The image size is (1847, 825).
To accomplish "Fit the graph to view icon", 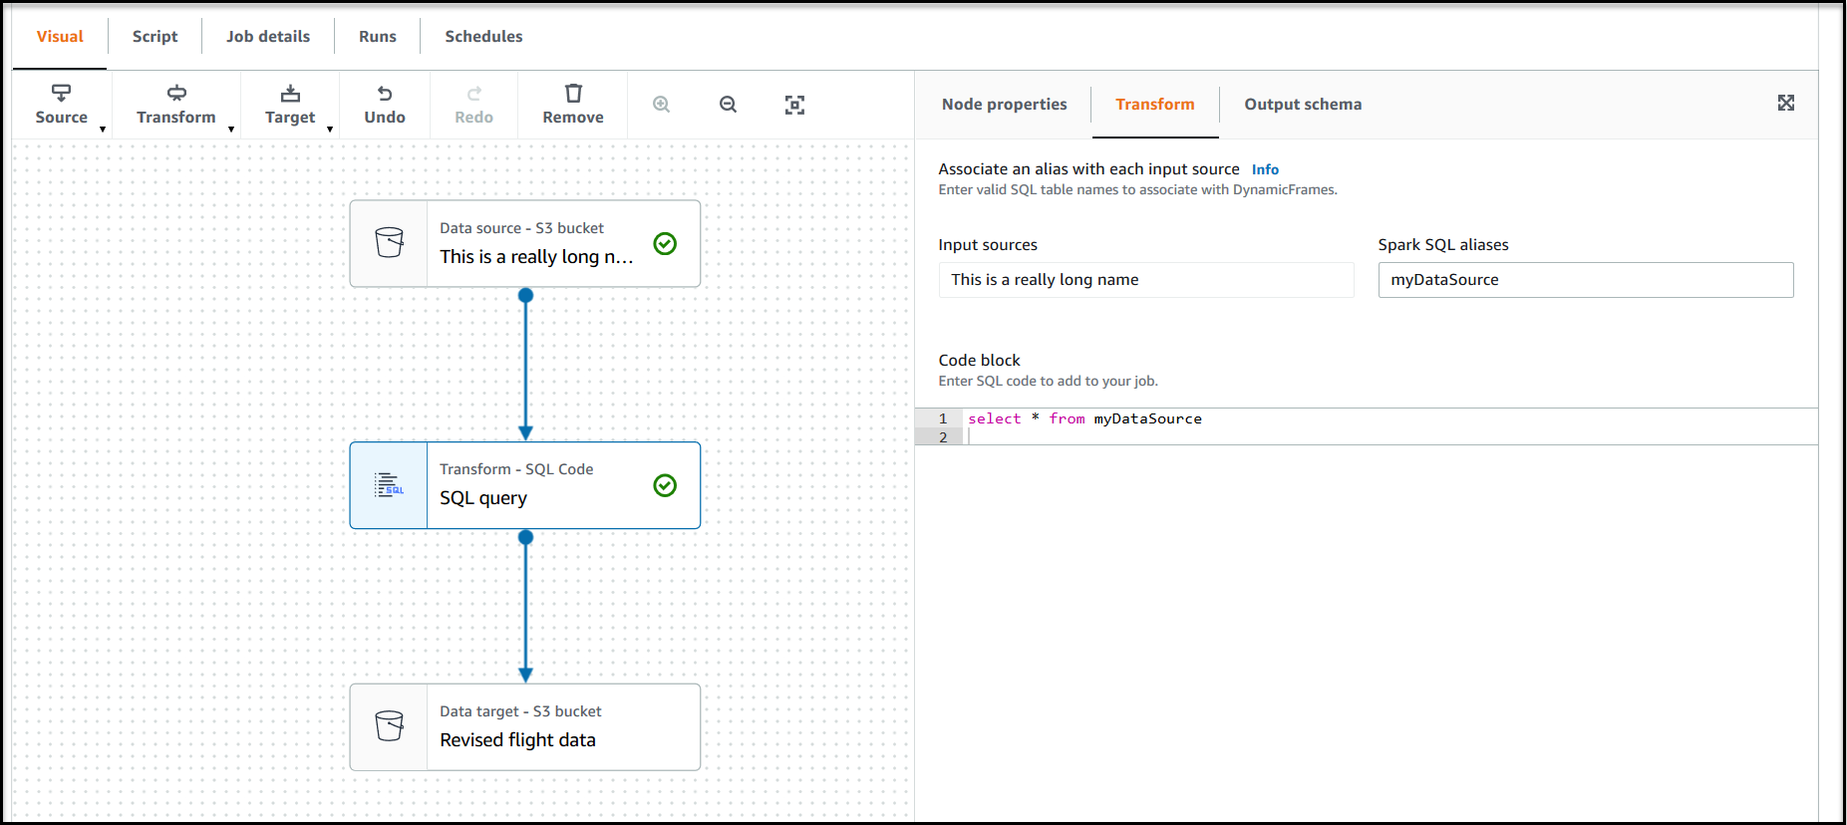I will tap(794, 105).
